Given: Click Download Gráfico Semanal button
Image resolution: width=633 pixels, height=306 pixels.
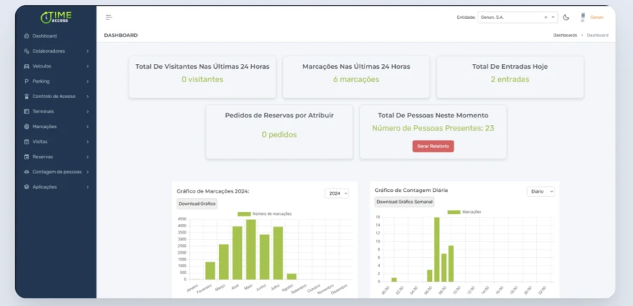Looking at the screenshot, I should 405,202.
